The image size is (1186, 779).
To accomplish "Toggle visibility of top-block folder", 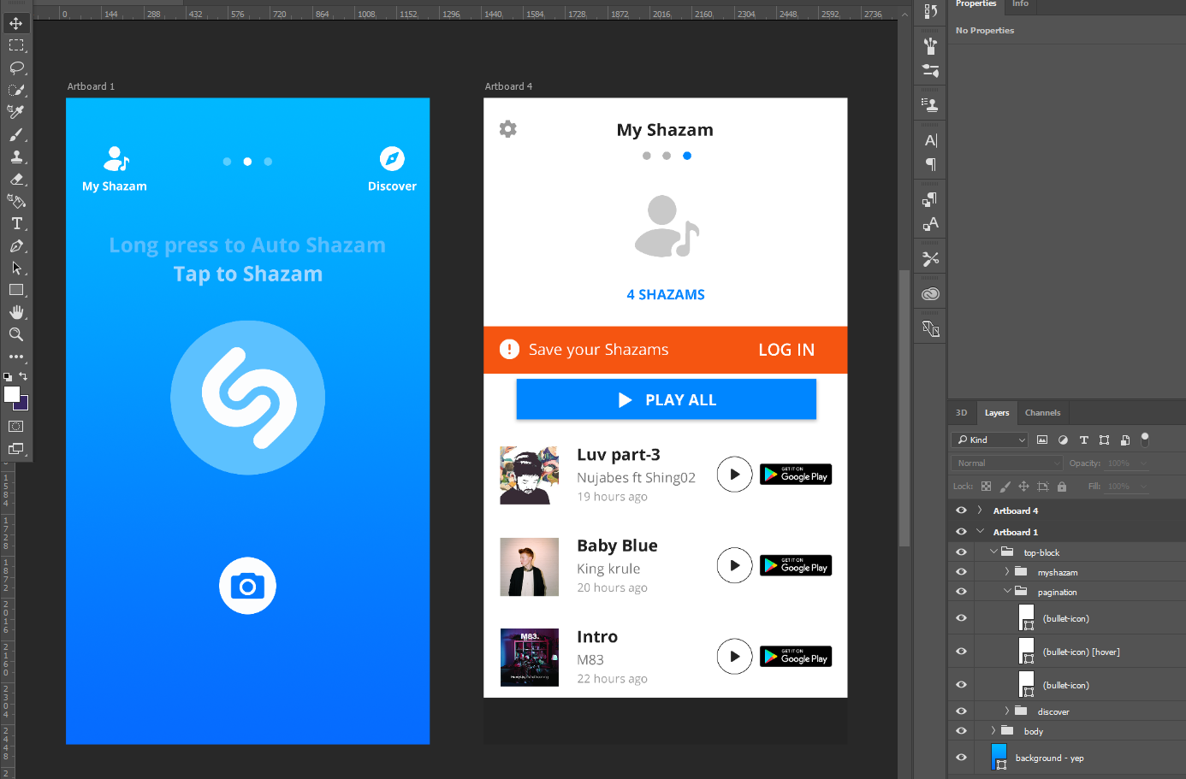I will [x=961, y=552].
